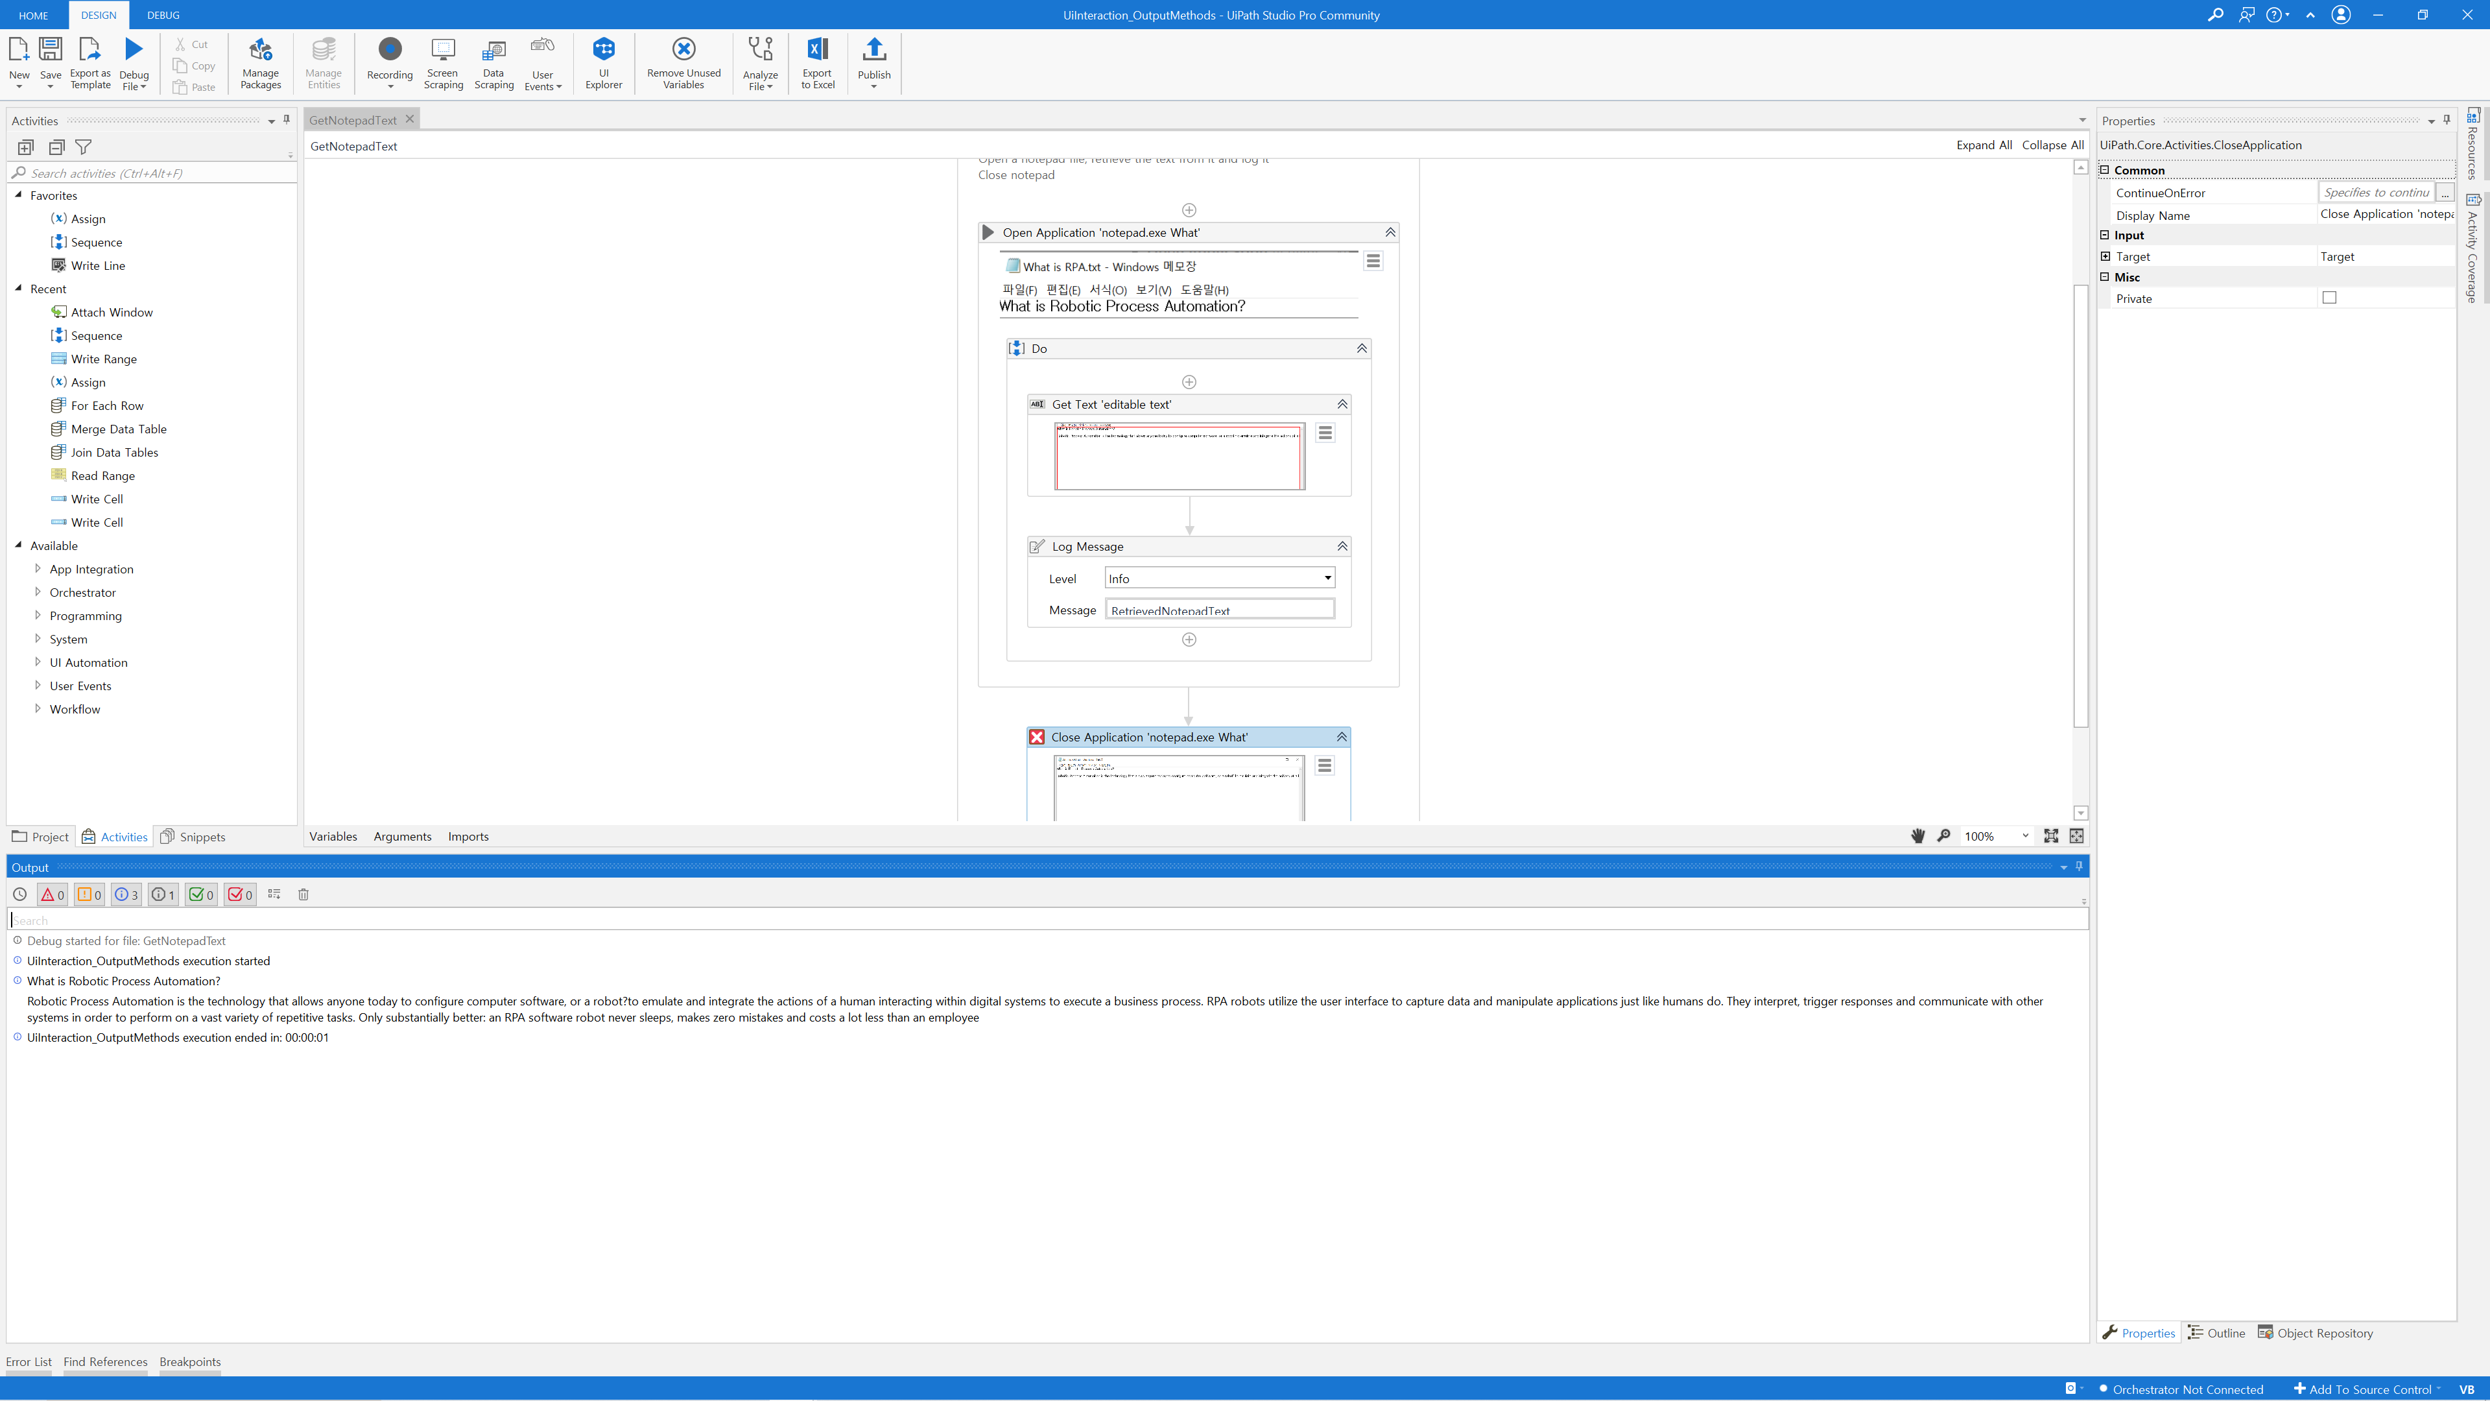Click Remove Unused Variables
This screenshot has height=1401, width=2490.
(683, 63)
